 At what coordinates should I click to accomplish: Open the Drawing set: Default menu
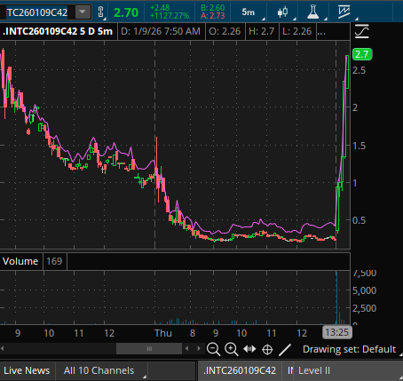[349, 349]
